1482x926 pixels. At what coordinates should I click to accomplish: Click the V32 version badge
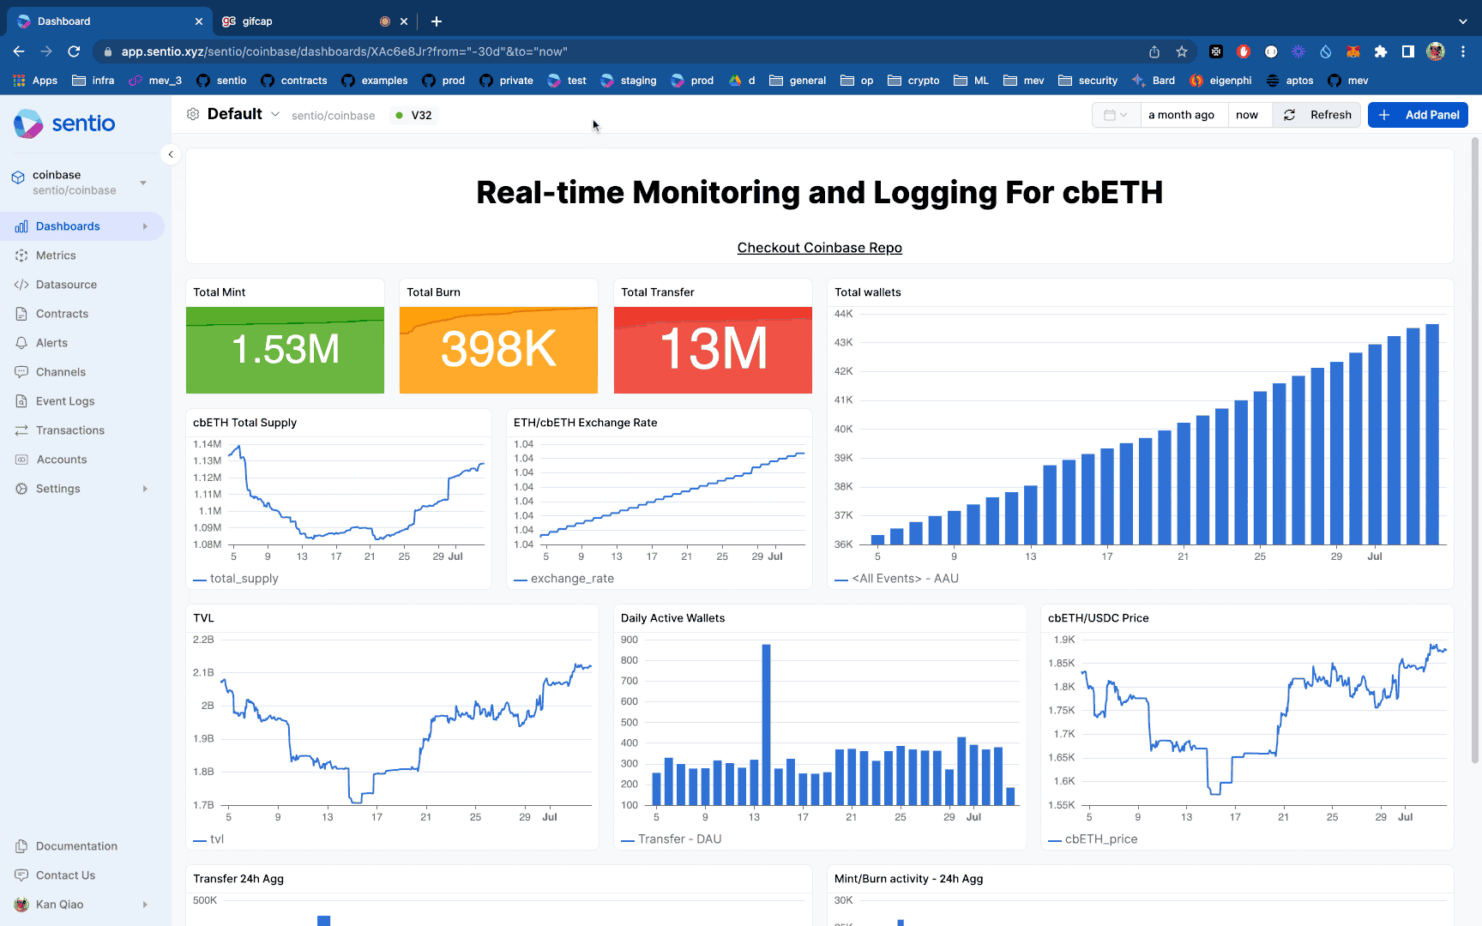[x=413, y=115]
